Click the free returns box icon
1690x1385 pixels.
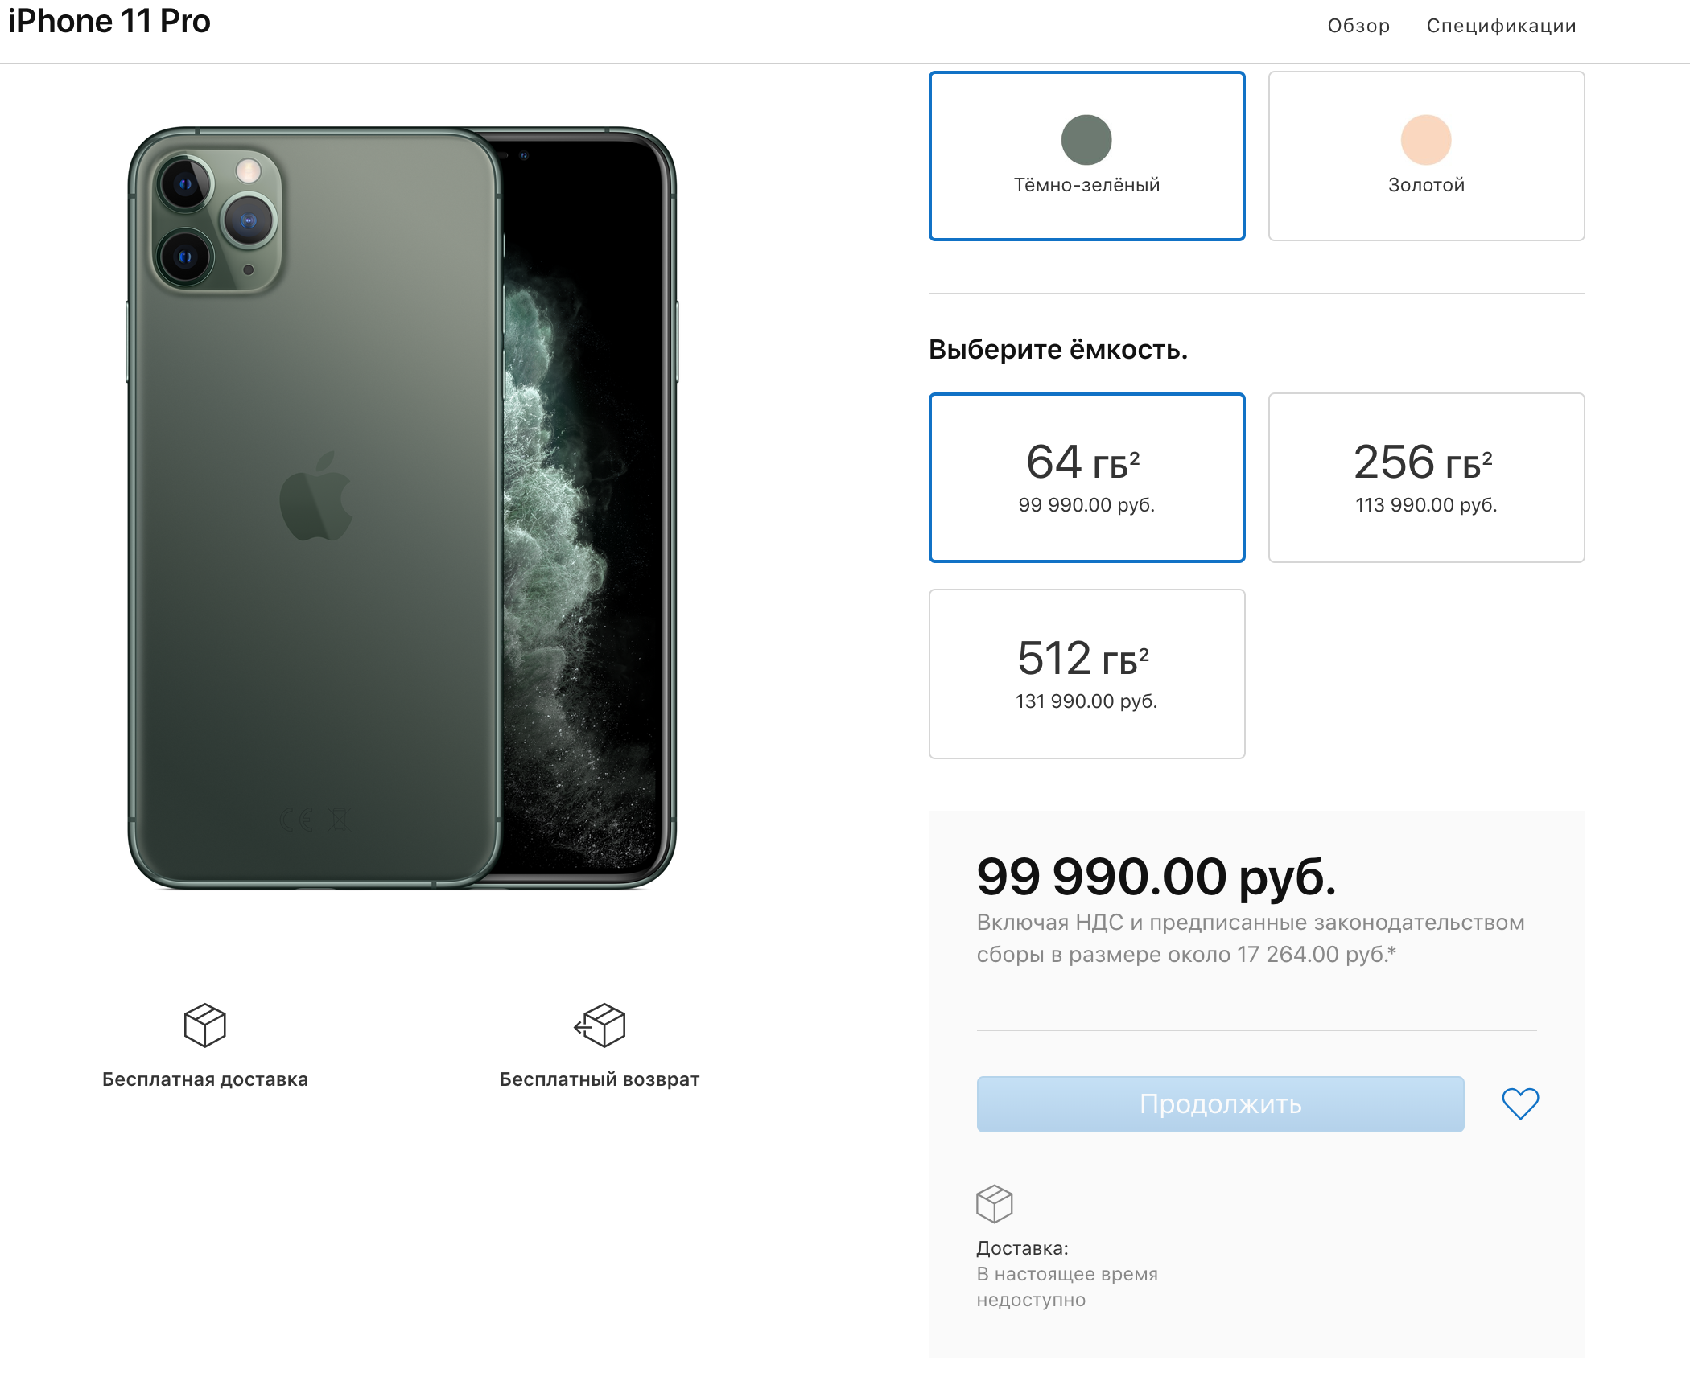pos(600,1025)
